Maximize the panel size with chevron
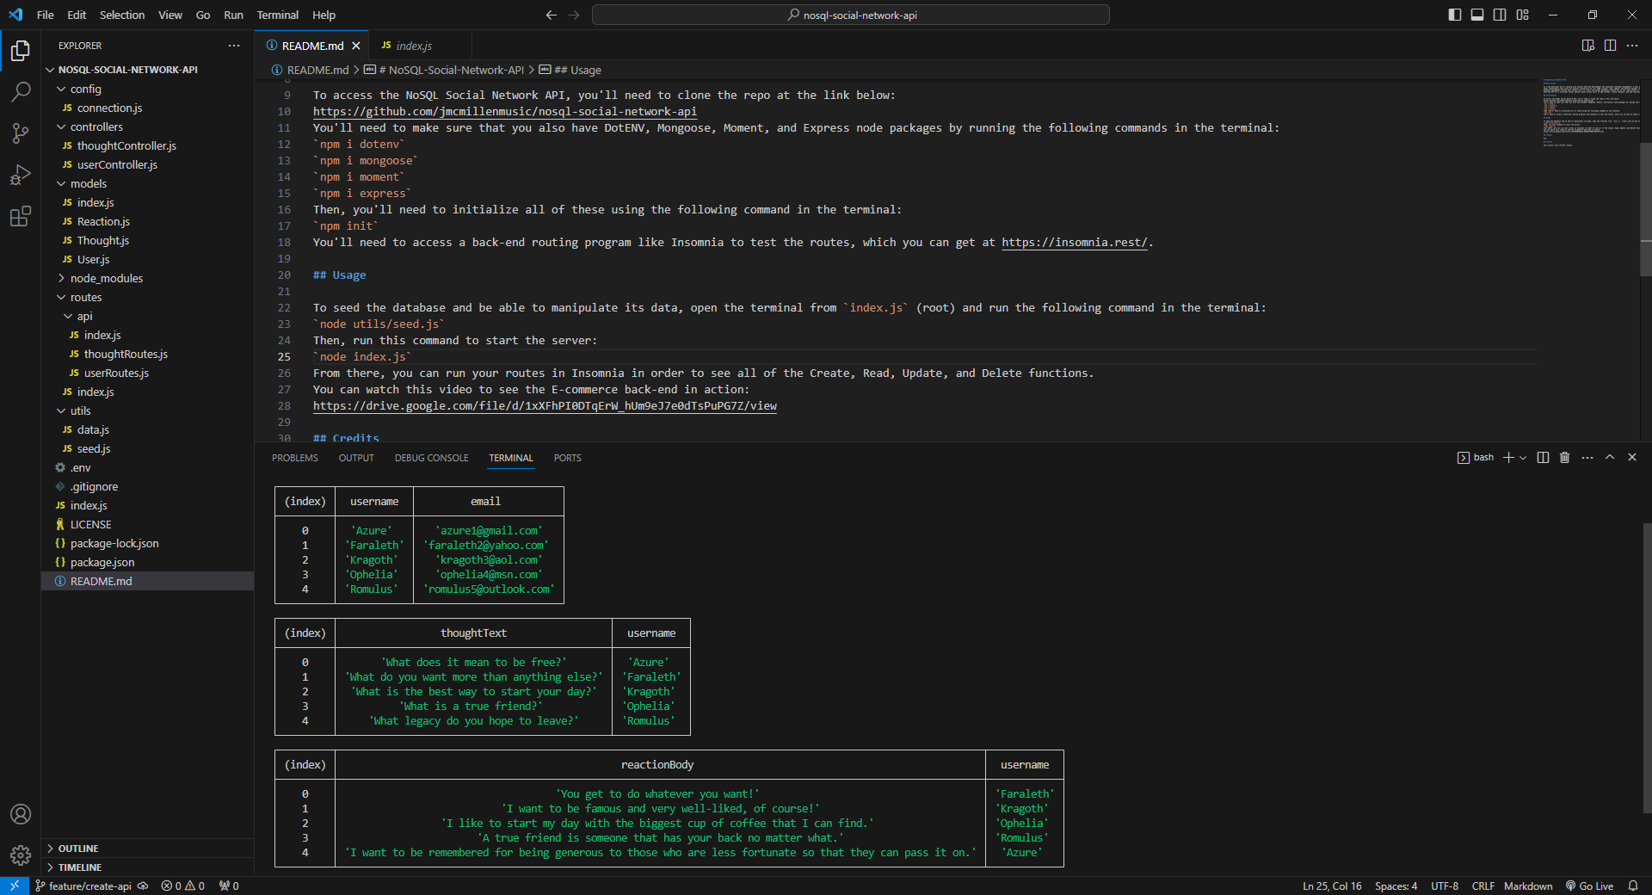 point(1610,458)
